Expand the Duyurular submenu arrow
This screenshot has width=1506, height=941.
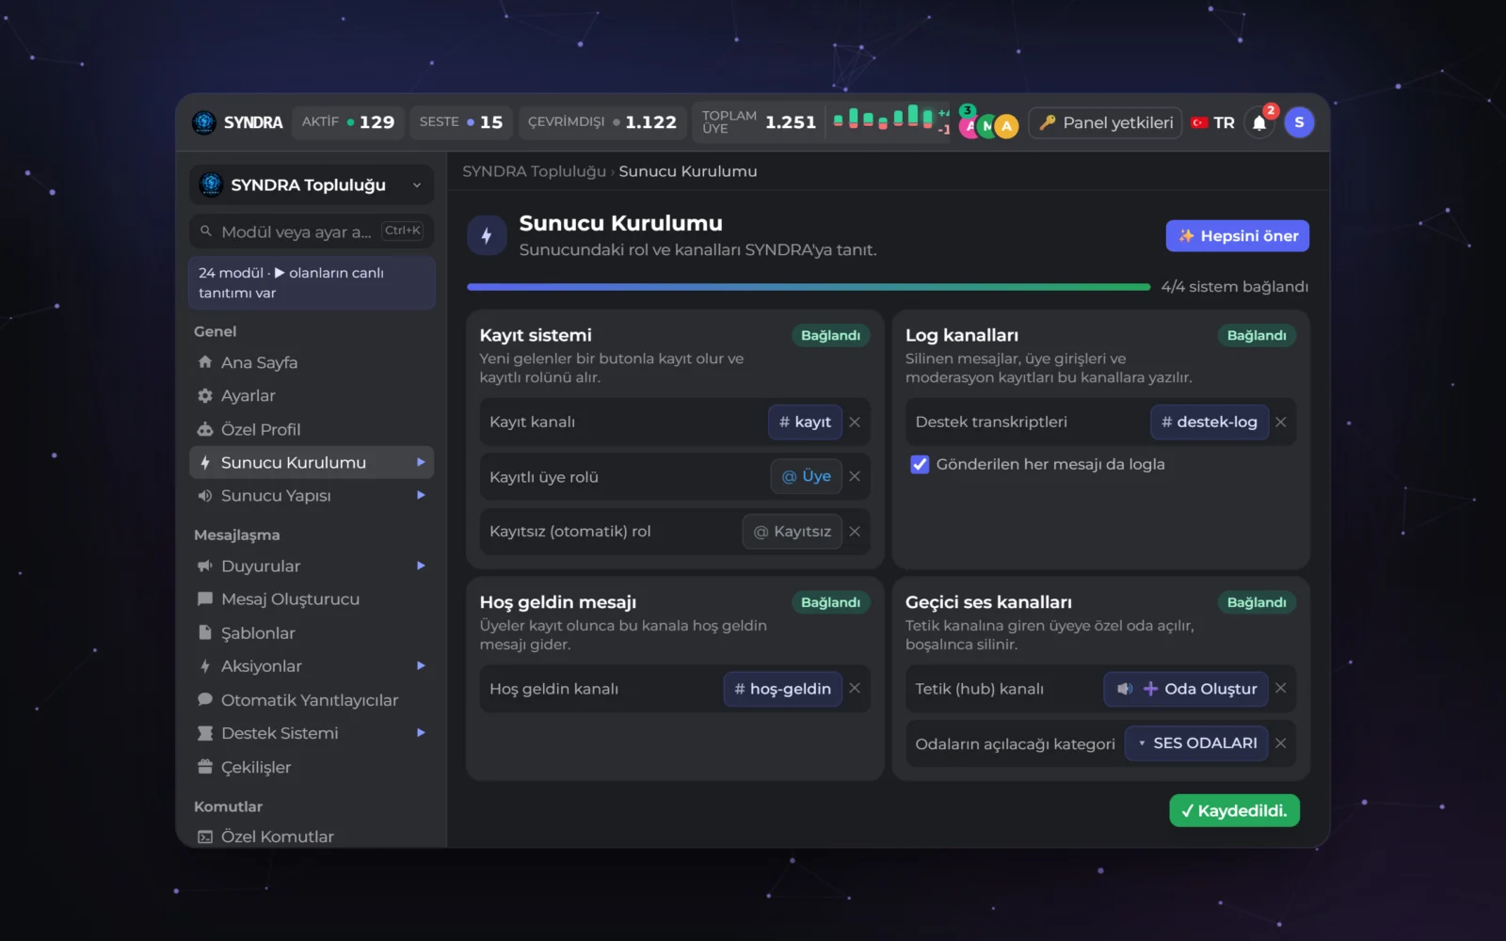tap(421, 566)
